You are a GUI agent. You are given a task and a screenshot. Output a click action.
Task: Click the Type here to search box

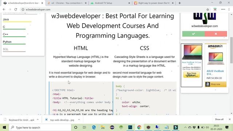click(x=40, y=127)
